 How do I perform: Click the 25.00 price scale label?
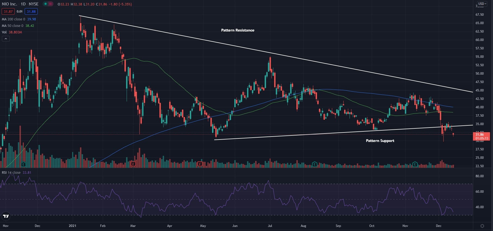479,158
